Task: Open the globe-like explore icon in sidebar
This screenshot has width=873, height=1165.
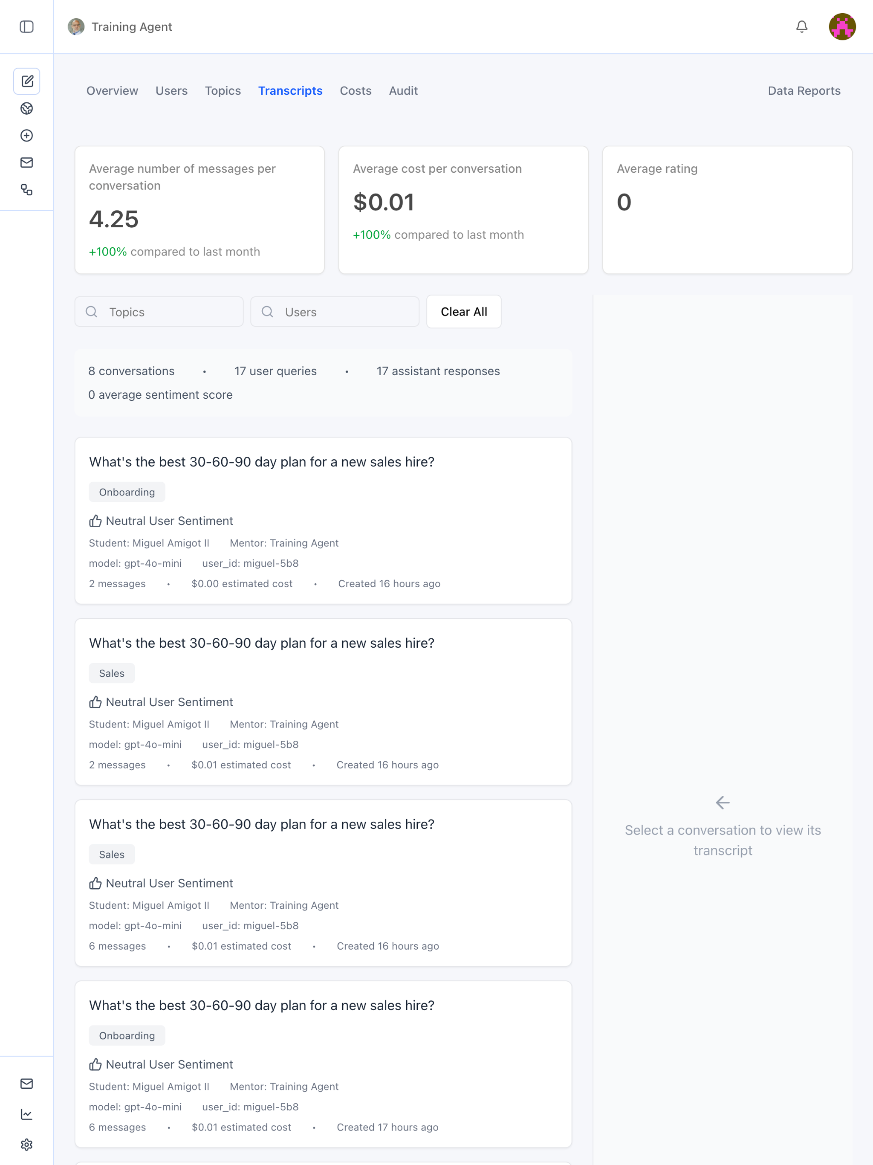Action: coord(27,108)
